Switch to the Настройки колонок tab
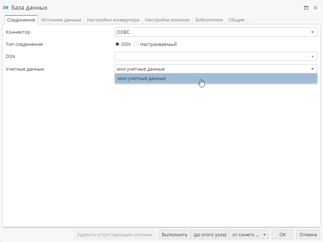The width and height of the screenshot is (323, 242). pyautogui.click(x=167, y=20)
